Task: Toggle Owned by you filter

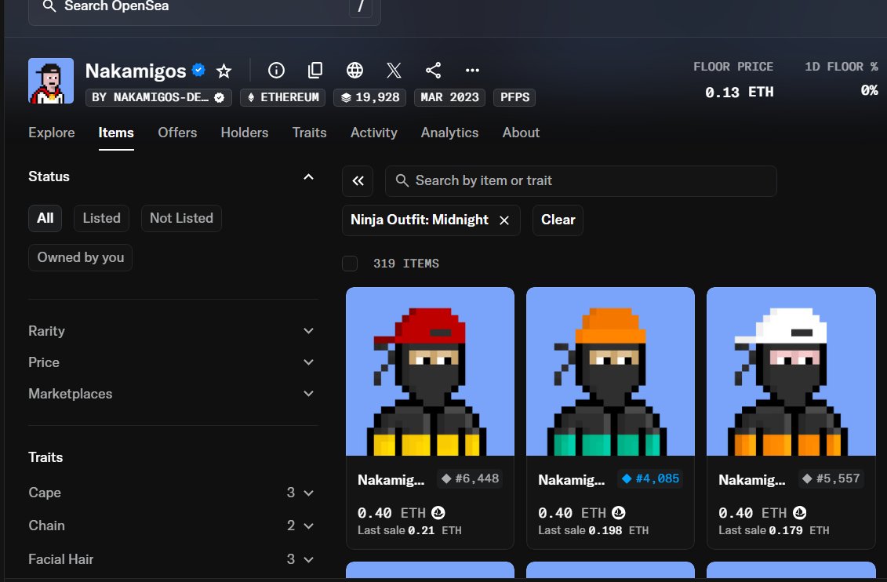Action: pyautogui.click(x=80, y=257)
